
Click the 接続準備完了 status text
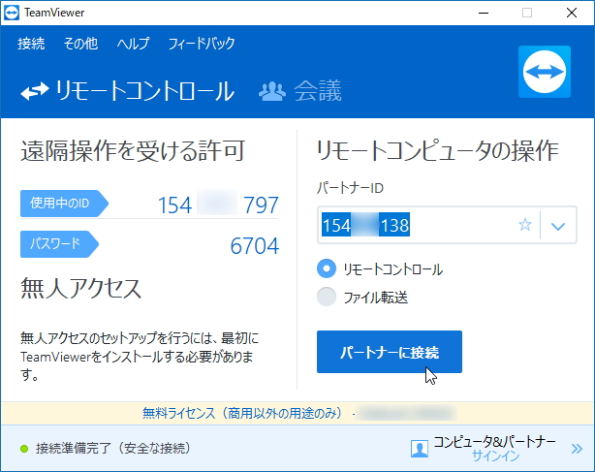click(113, 449)
